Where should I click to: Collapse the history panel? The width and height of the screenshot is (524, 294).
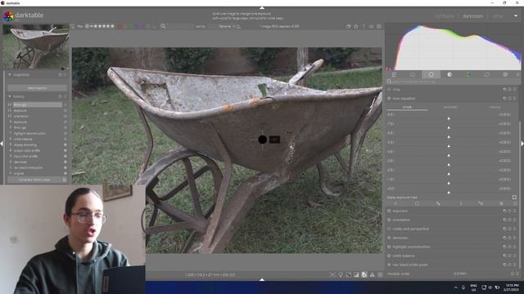click(x=10, y=96)
